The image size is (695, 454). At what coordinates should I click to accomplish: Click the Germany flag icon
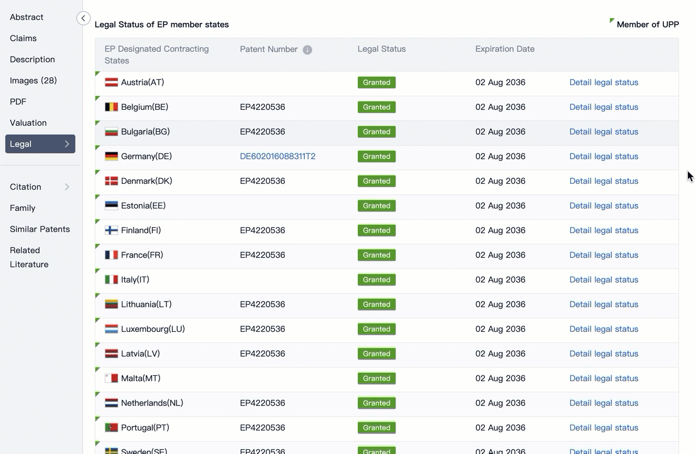111,157
